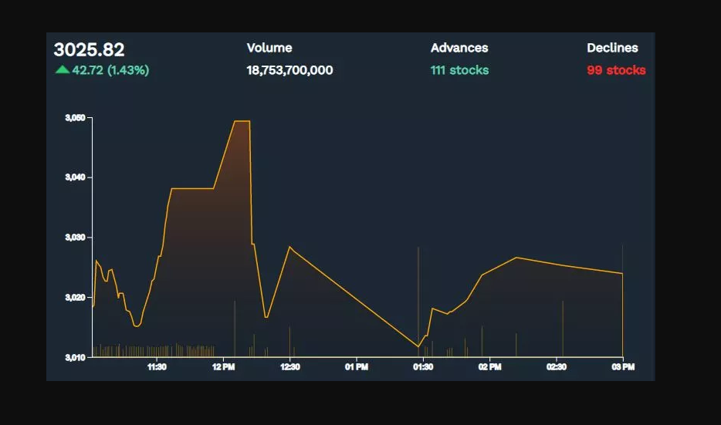Click the 12:30 time axis label
The image size is (721, 425).
click(x=289, y=367)
